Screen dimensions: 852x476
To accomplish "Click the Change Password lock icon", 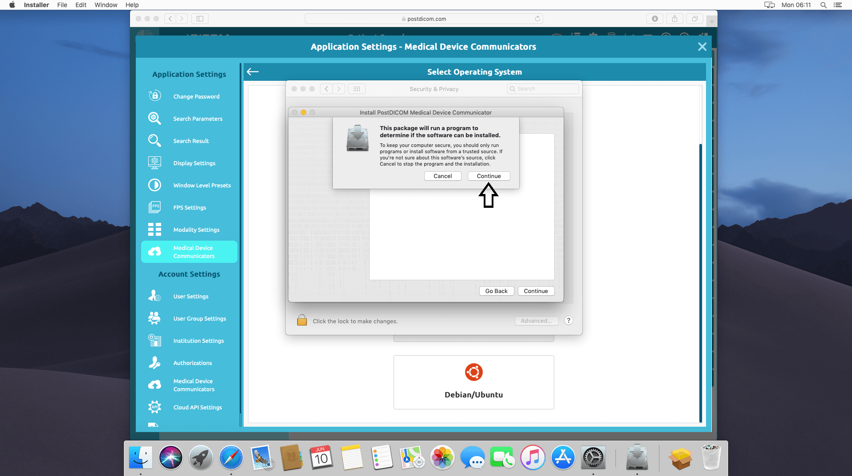I will (154, 96).
